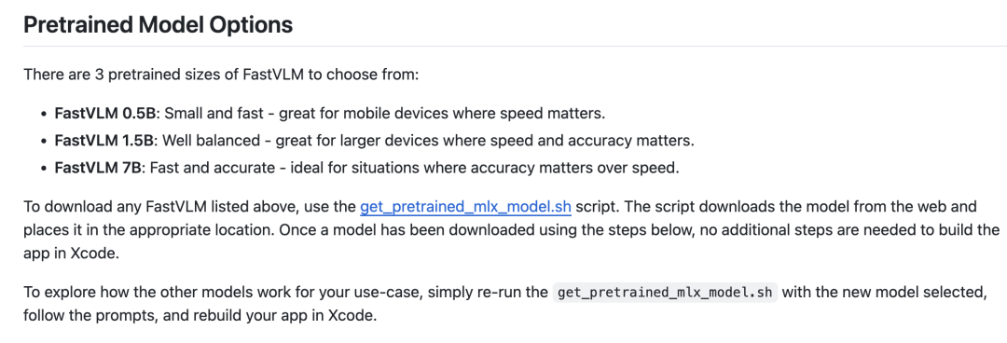
Task: Select the bold FastVLM 1.5B label
Action: [x=105, y=141]
